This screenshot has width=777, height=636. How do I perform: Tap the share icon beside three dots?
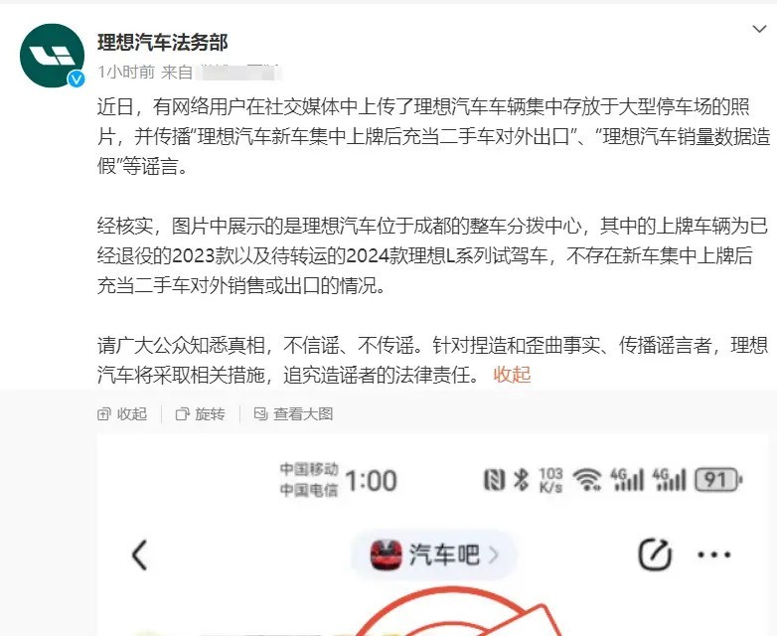pyautogui.click(x=655, y=555)
